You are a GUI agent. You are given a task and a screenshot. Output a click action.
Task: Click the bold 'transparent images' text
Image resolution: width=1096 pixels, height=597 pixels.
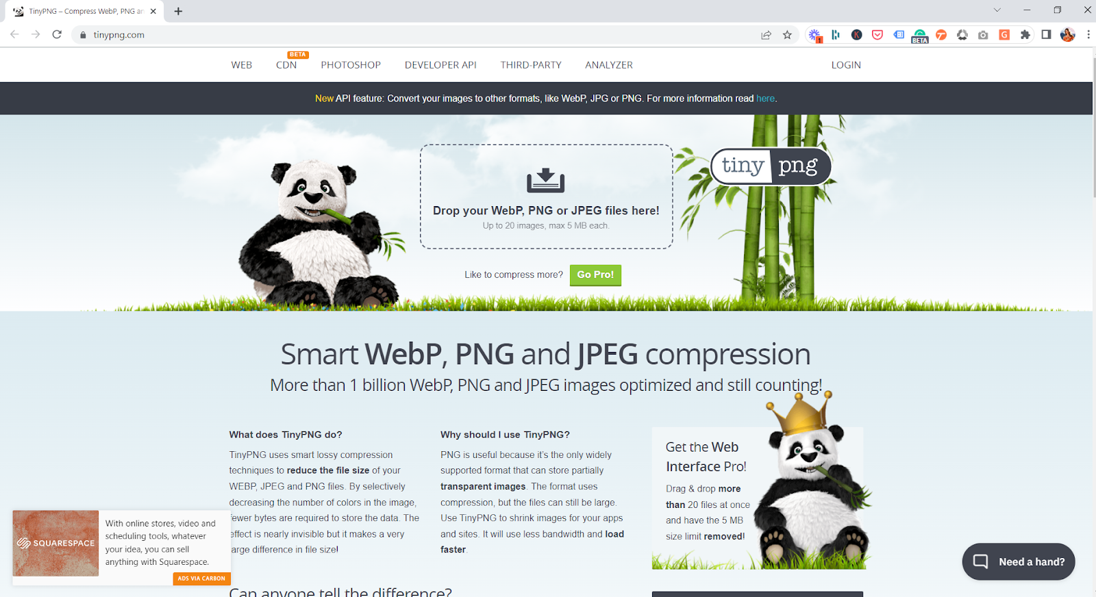point(483,487)
